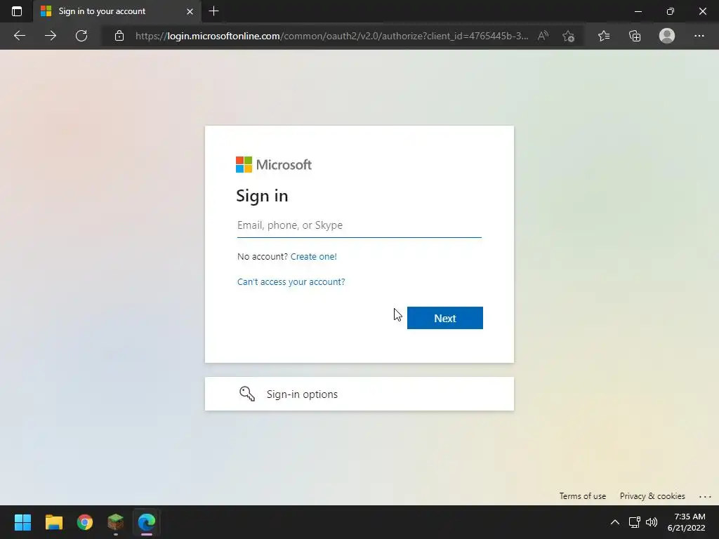This screenshot has height=539, width=719.
Task: Open the Read aloud feature
Action: pyautogui.click(x=543, y=36)
